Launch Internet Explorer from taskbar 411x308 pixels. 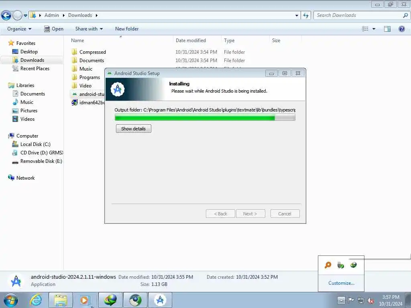[35, 300]
